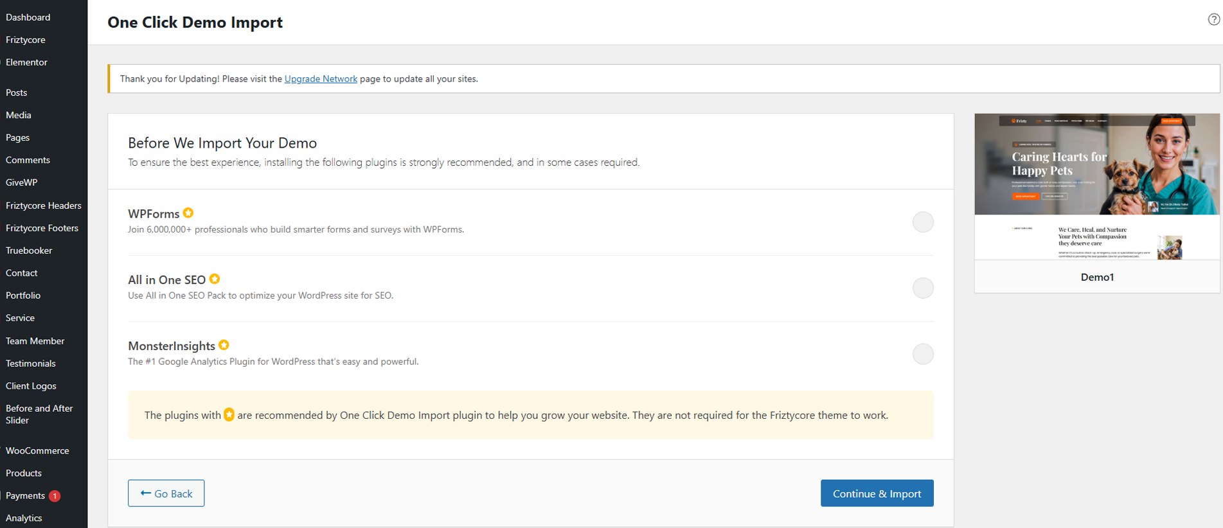Open Before and After Slider menu

point(39,414)
